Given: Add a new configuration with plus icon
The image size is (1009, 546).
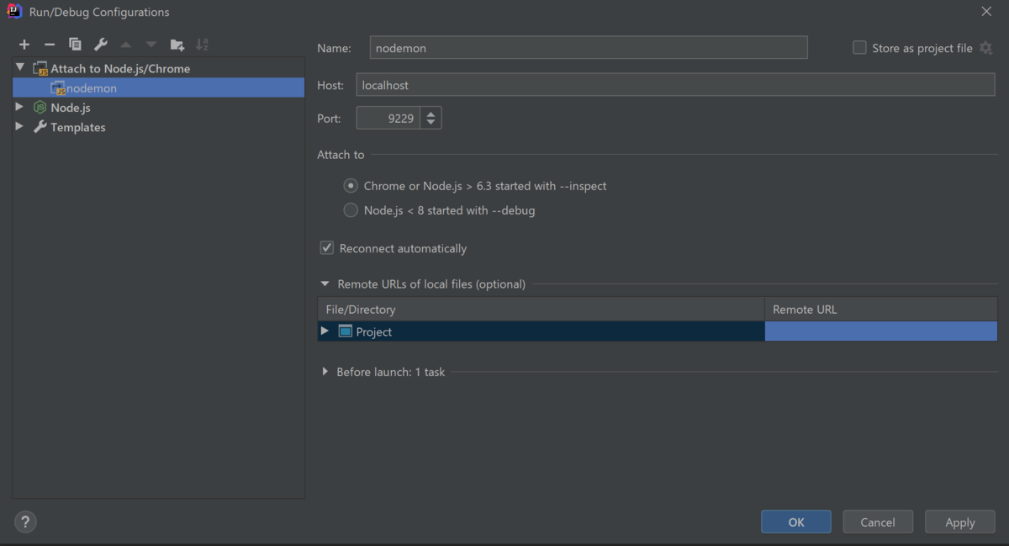Looking at the screenshot, I should [x=24, y=45].
